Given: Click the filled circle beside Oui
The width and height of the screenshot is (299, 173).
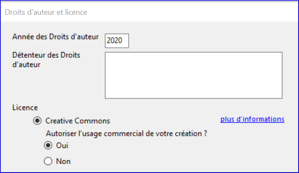Looking at the screenshot, I should point(48,146).
